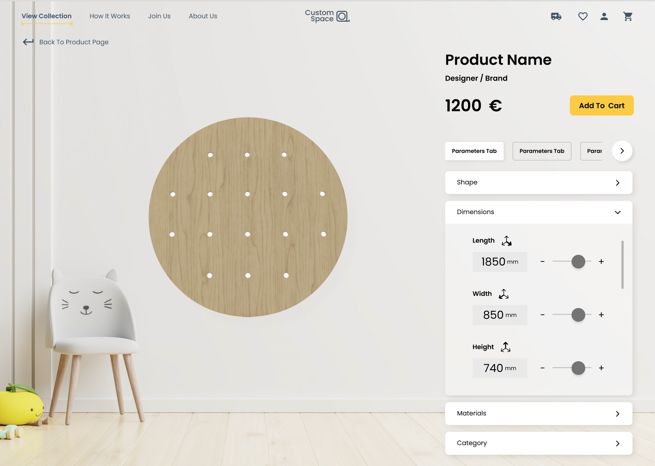The width and height of the screenshot is (655, 466).
Task: Click the Height value field 740 mm
Action: (x=500, y=368)
